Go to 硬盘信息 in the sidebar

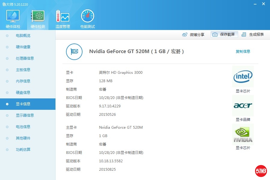point(23,93)
